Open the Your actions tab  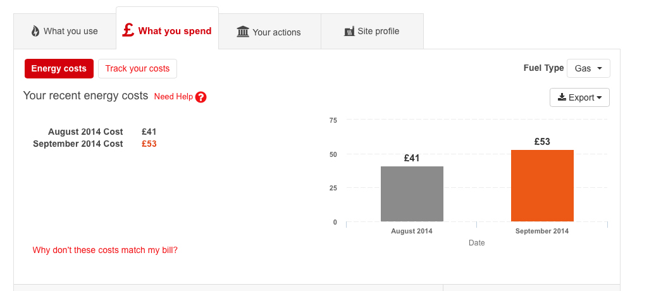coord(269,32)
